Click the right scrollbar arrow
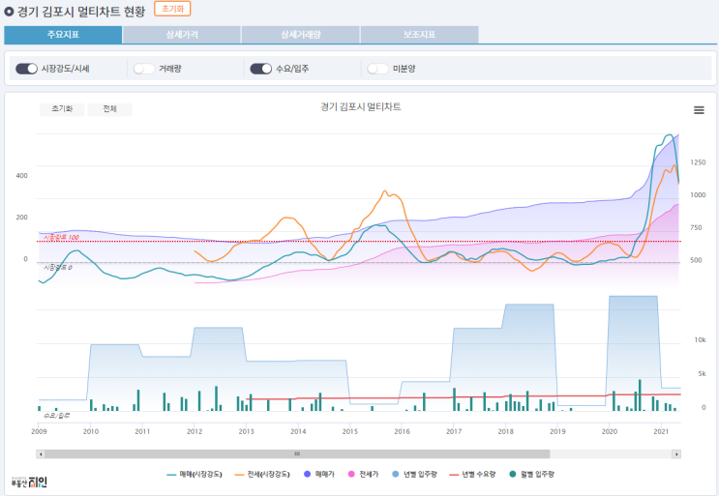This screenshot has height=496, width=719. pyautogui.click(x=676, y=453)
